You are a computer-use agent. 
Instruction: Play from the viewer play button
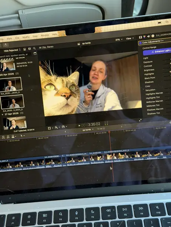79,126
